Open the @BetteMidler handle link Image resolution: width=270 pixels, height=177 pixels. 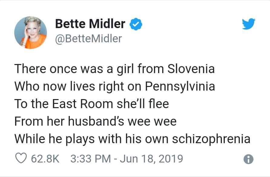tap(88, 39)
